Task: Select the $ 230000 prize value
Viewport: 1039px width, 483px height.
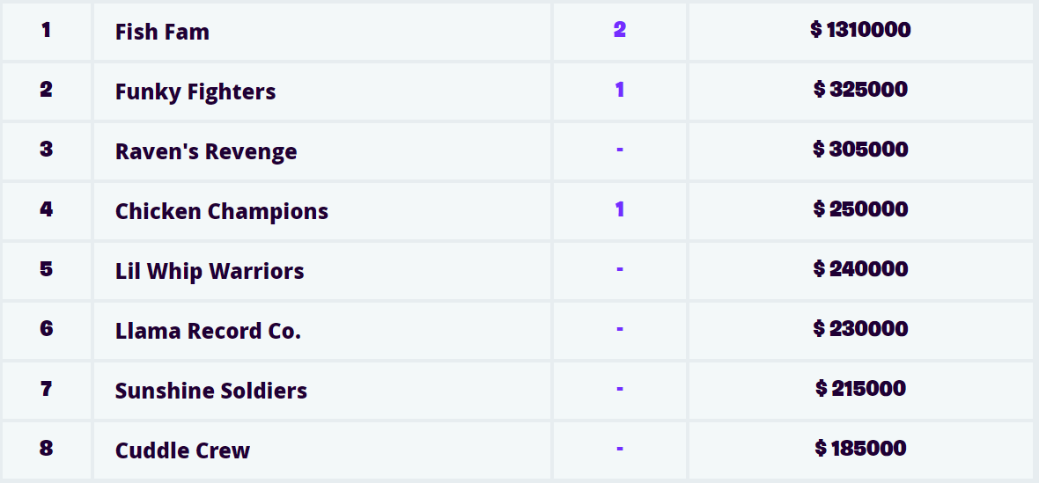Action: pos(860,329)
